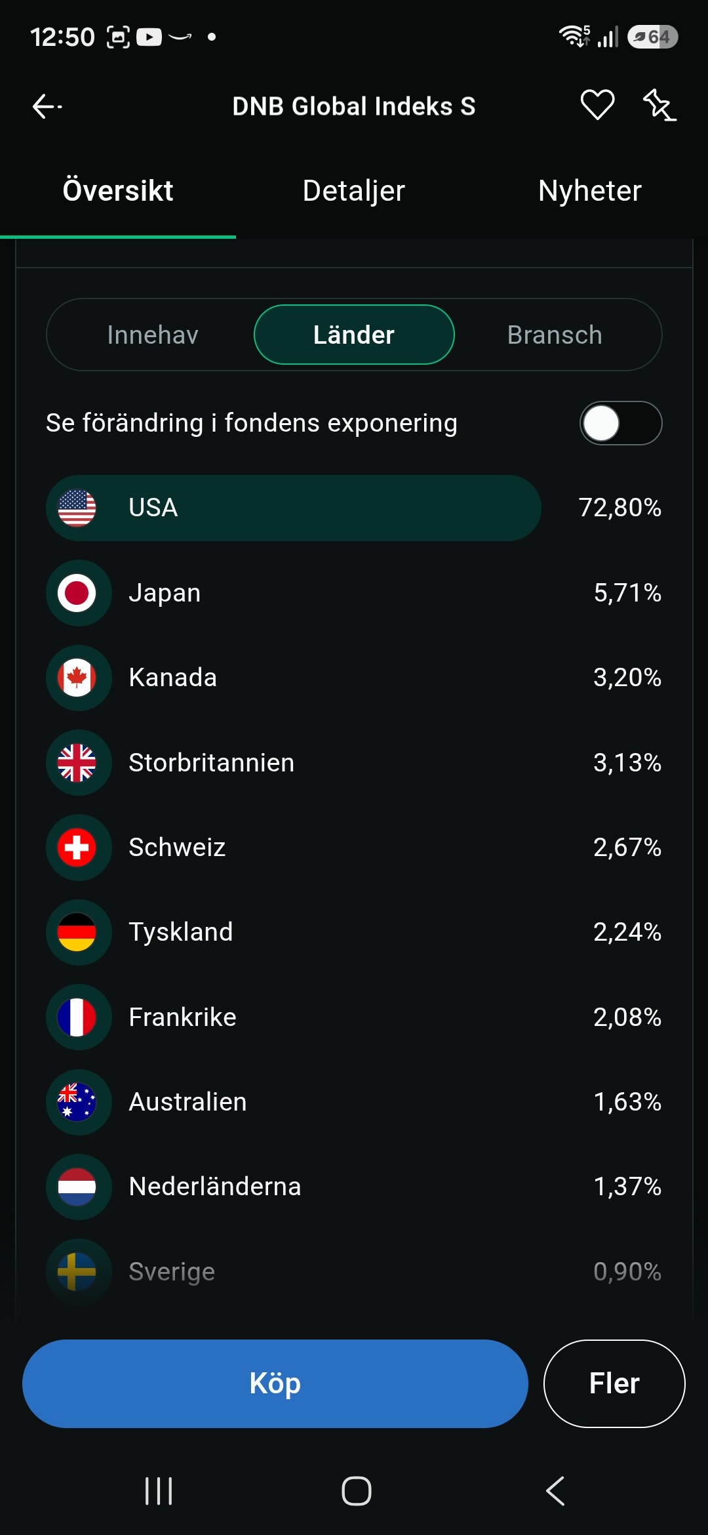This screenshot has width=708, height=1535.
Task: Tap the Köp button
Action: coord(275,1383)
